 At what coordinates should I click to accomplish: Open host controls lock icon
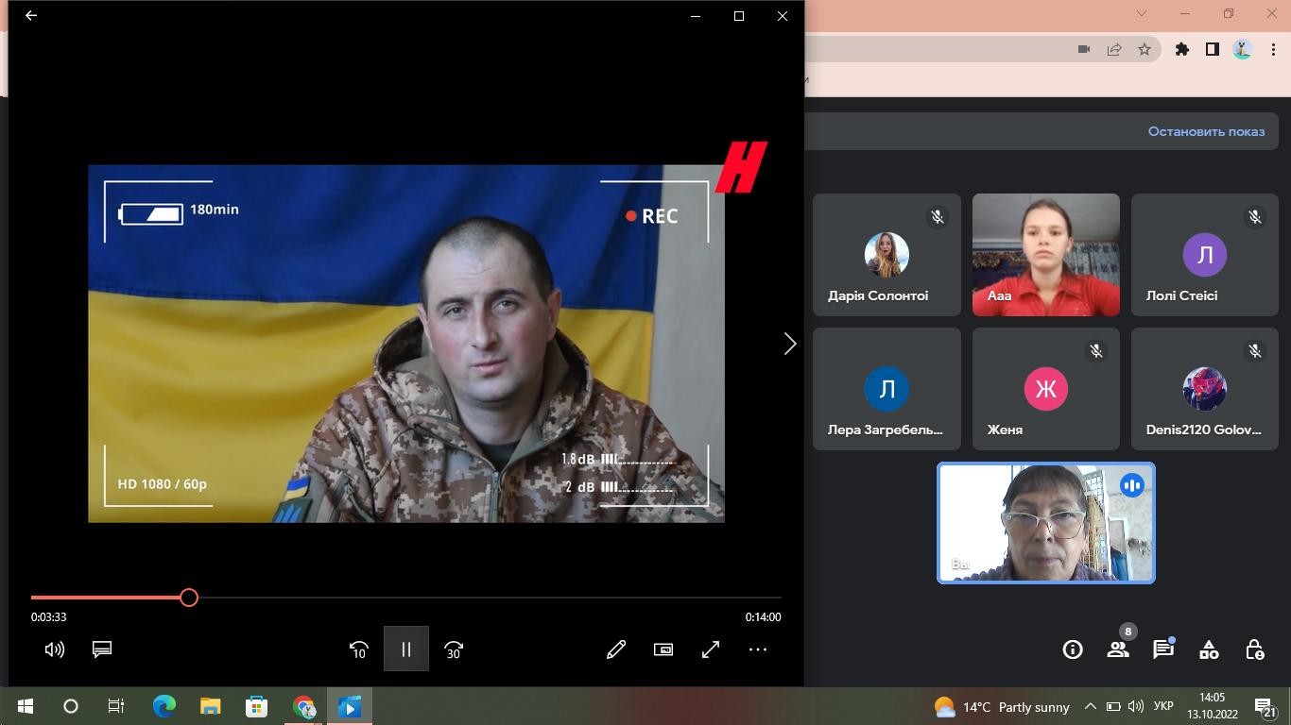tap(1254, 649)
